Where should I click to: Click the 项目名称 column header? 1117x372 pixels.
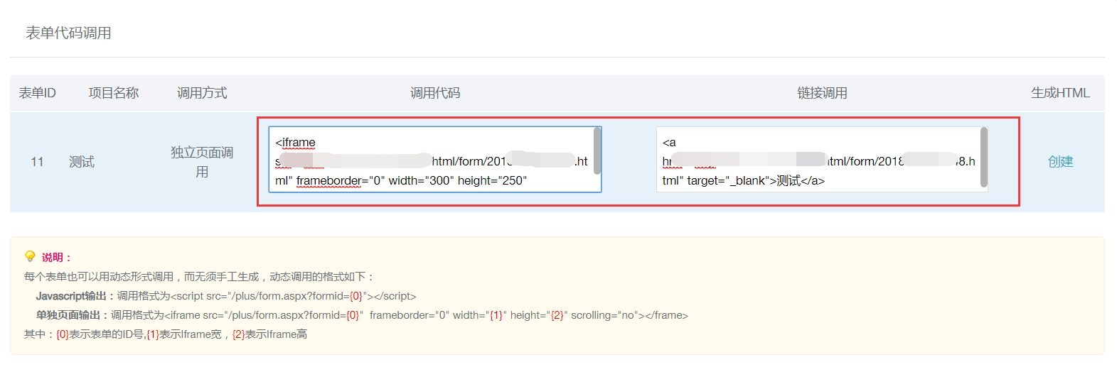point(113,93)
